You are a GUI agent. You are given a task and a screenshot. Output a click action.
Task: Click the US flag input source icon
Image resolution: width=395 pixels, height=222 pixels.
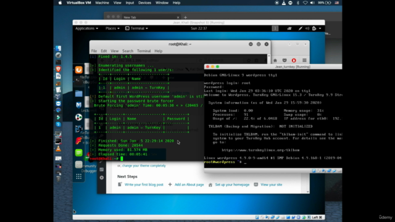point(337,2)
